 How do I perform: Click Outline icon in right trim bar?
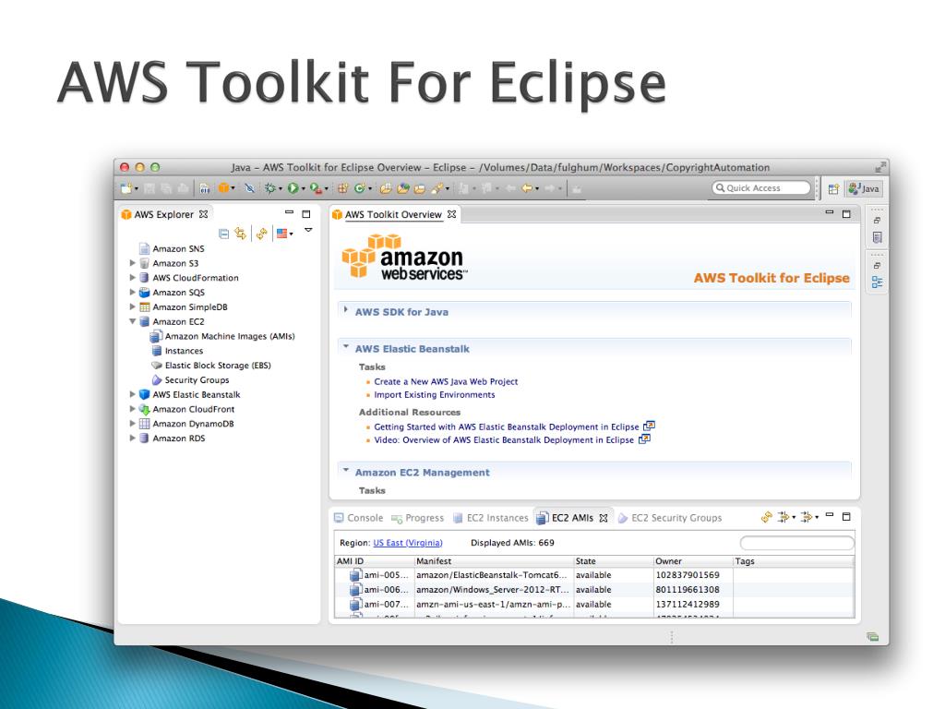tap(877, 282)
